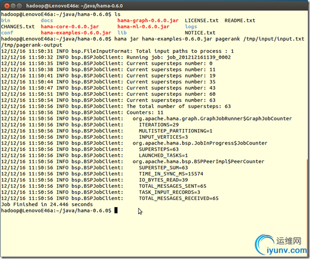Click the 'Counters: 11' line
The image size is (310, 259).
[82, 112]
